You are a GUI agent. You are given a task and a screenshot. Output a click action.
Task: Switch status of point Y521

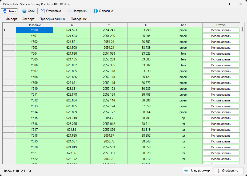tap(221, 153)
